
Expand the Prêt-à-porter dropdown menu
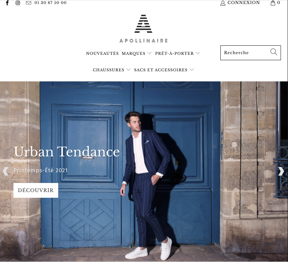[x=177, y=53]
